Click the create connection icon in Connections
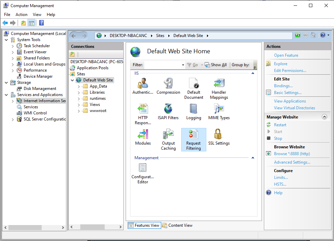 [72, 54]
